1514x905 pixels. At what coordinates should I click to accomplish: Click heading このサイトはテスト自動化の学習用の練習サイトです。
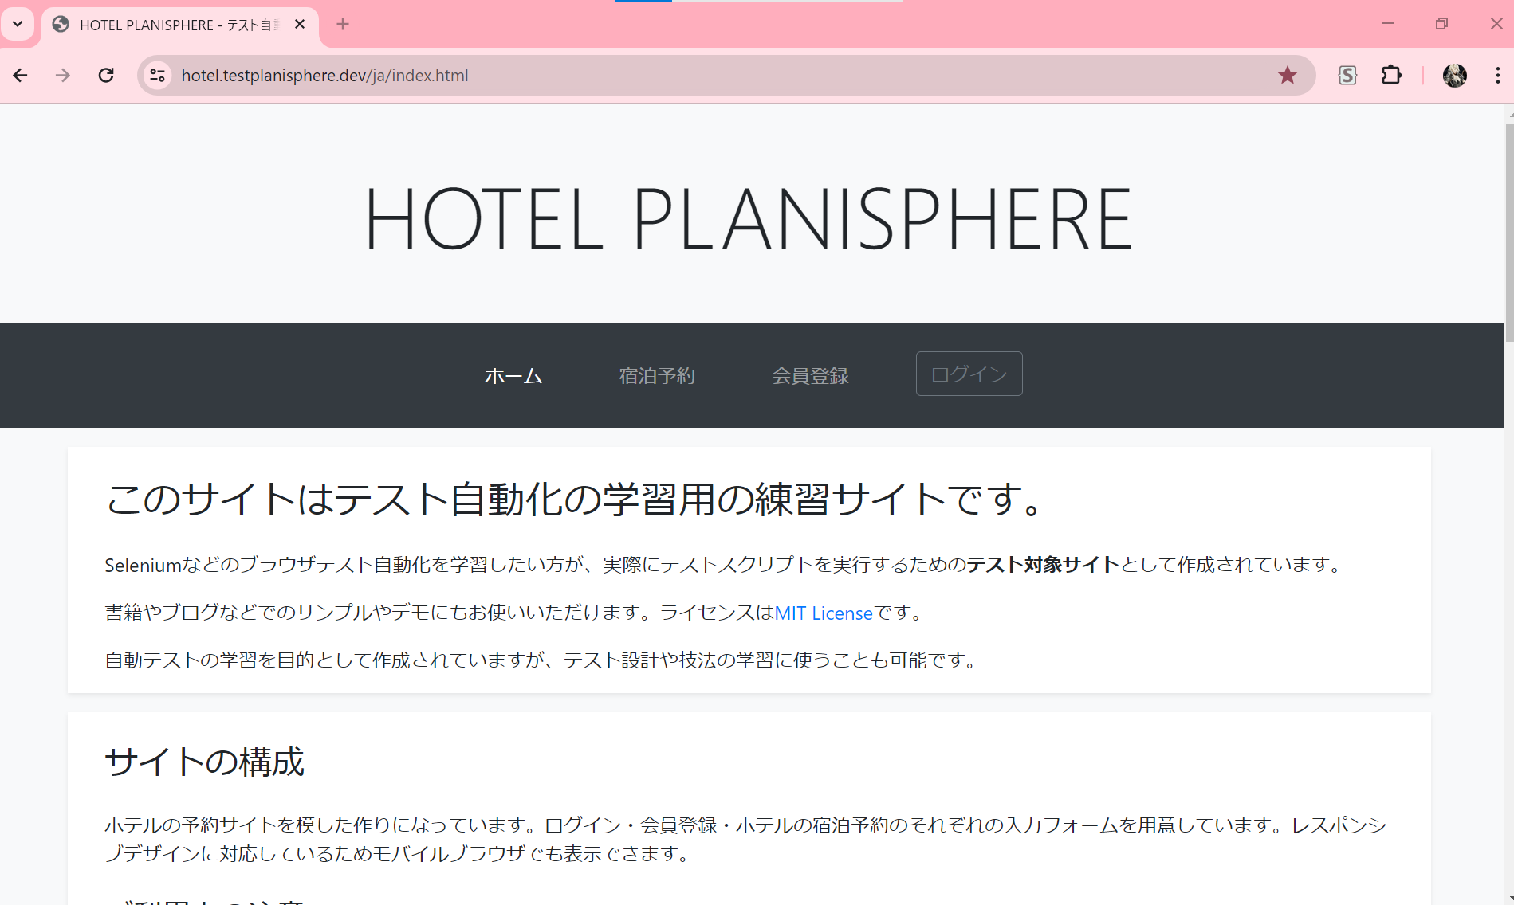coord(576,500)
